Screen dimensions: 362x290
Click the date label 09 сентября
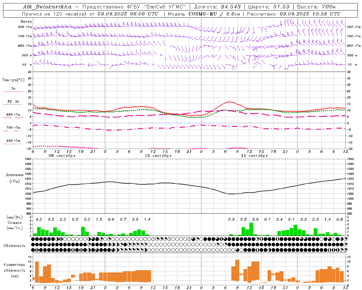[62, 156]
